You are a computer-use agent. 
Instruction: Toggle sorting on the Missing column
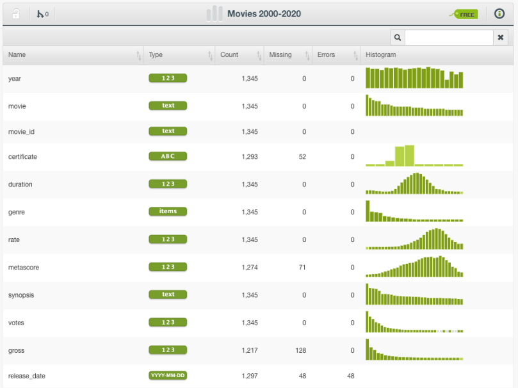click(x=307, y=56)
